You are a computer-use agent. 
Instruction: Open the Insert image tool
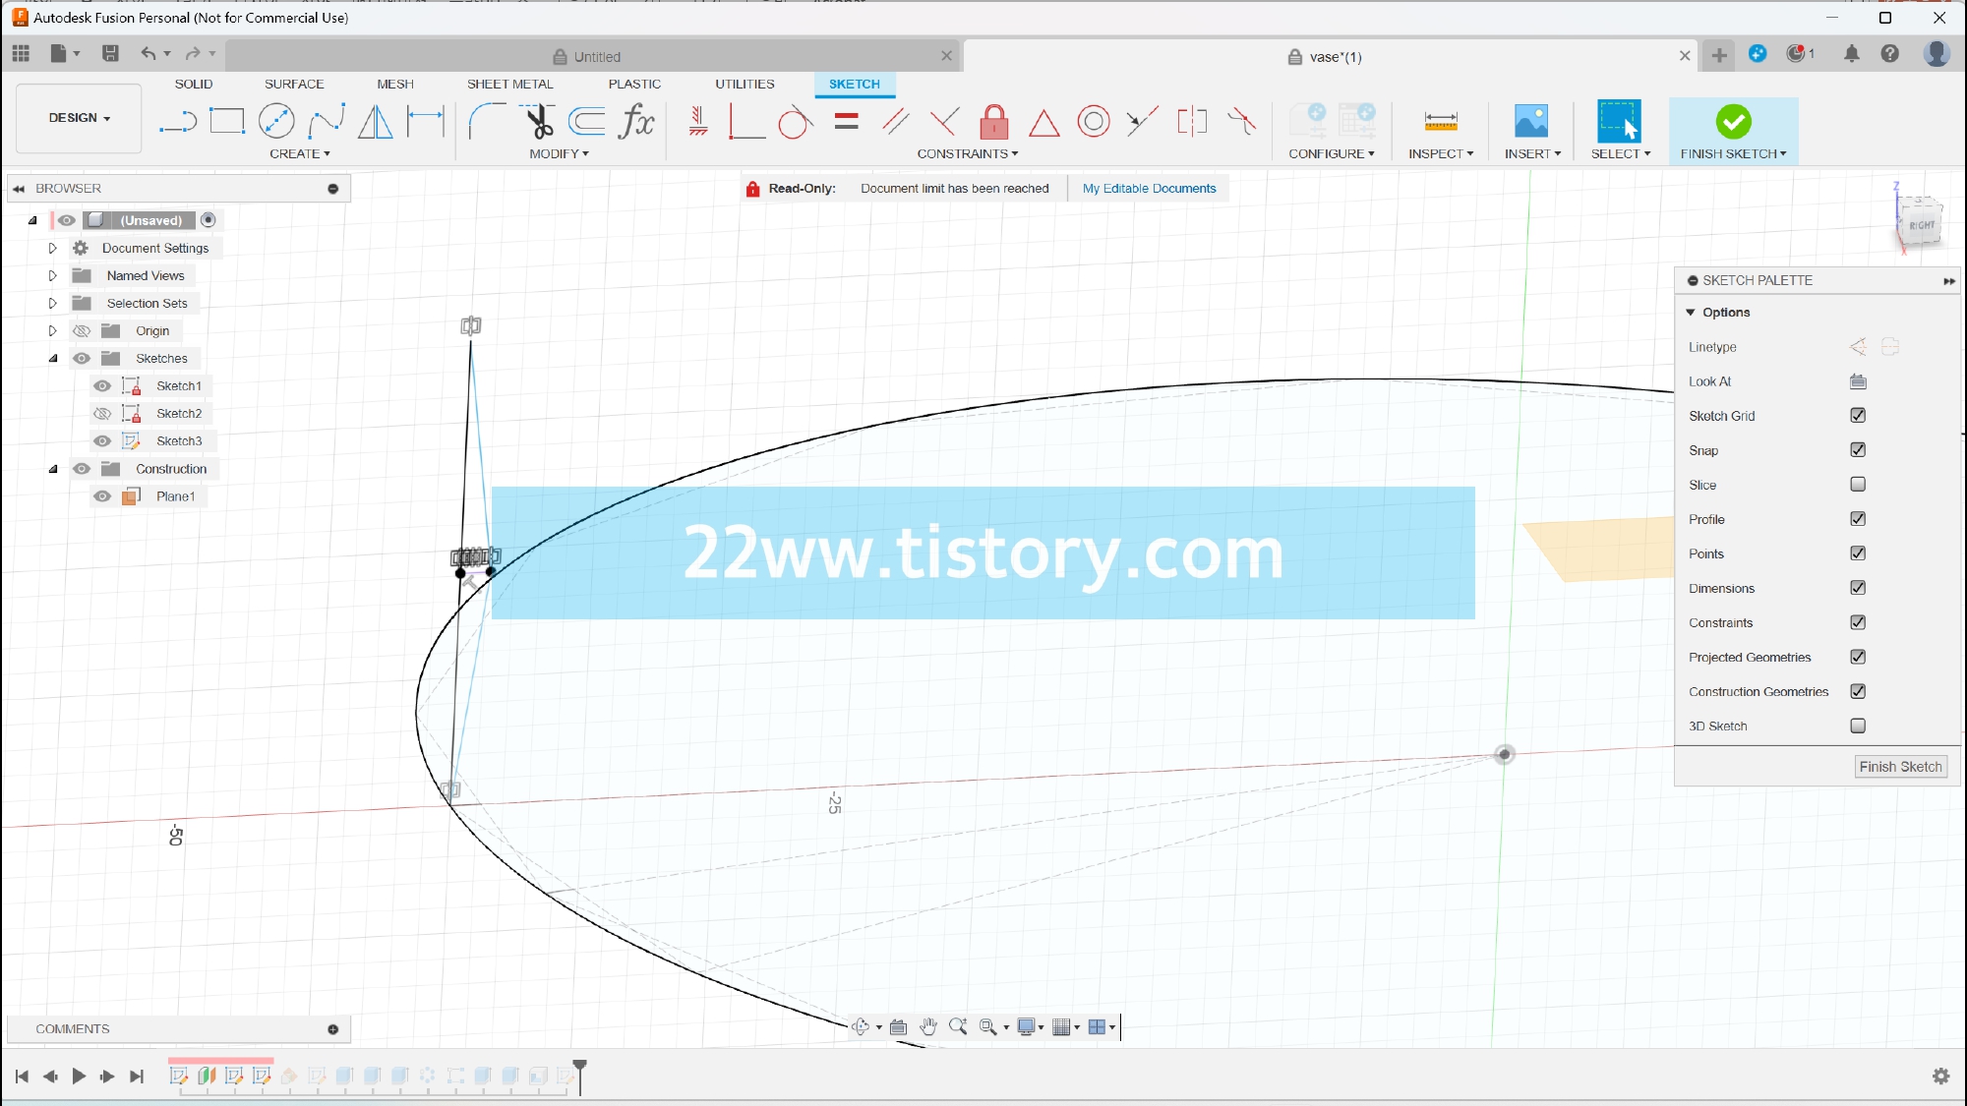tap(1530, 121)
